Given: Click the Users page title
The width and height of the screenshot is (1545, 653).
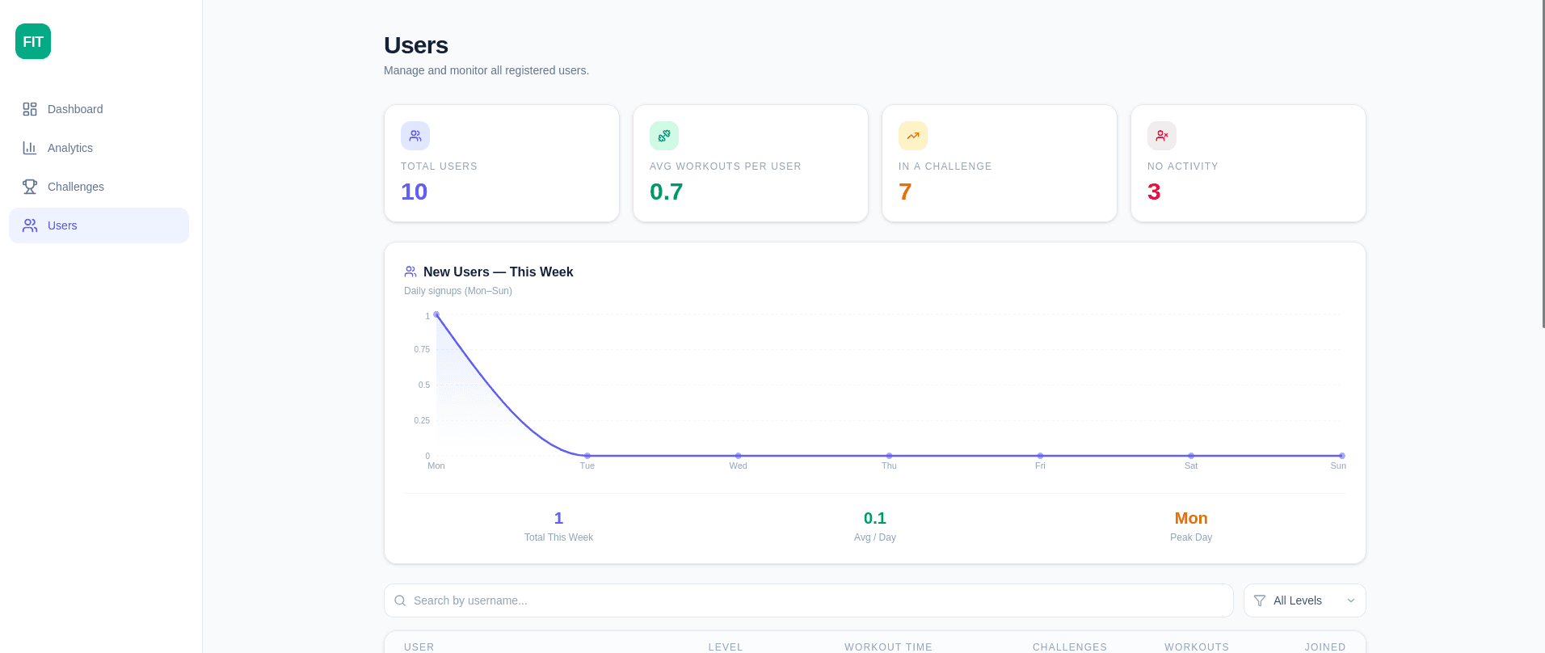Looking at the screenshot, I should pyautogui.click(x=416, y=45).
